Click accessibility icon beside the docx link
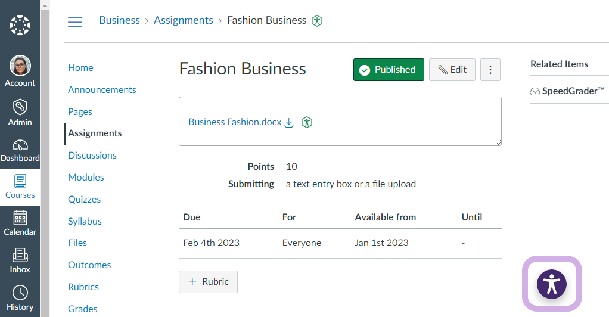 coord(307,122)
